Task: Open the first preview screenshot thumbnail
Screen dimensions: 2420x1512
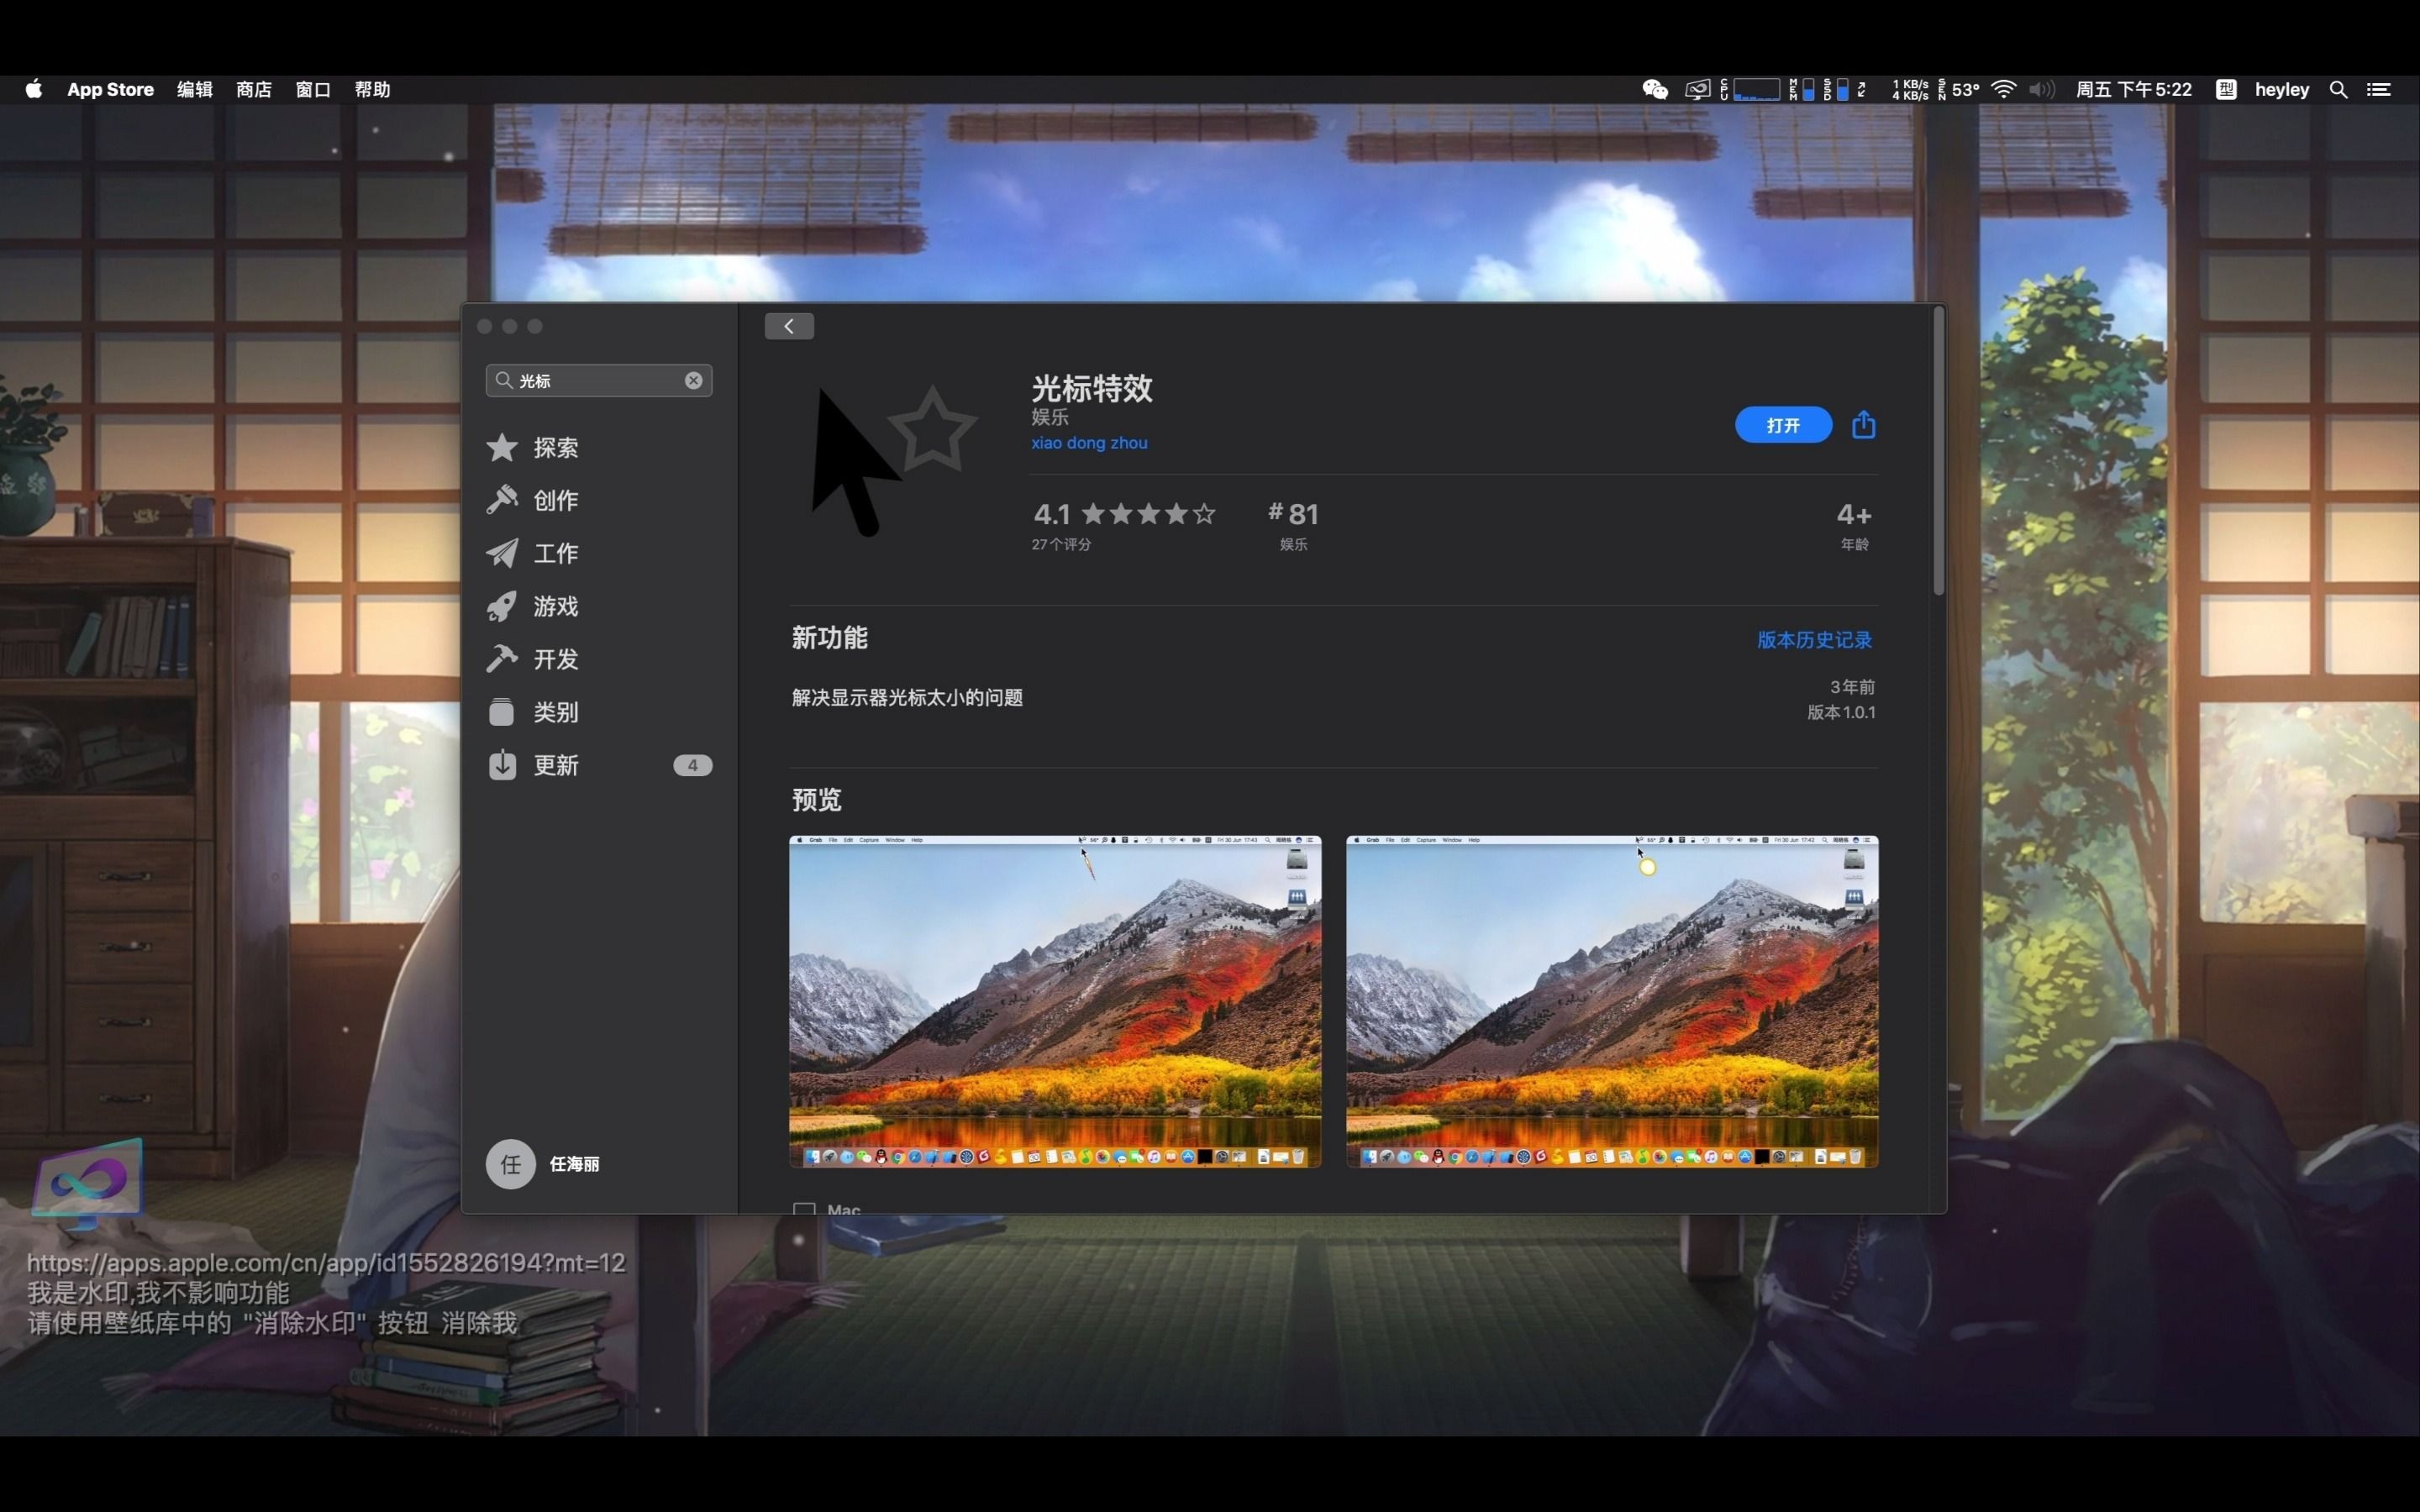Action: point(1055,1001)
